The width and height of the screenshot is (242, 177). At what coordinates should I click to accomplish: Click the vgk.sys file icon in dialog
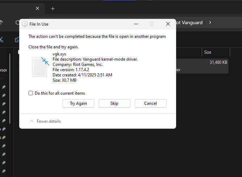41,67
